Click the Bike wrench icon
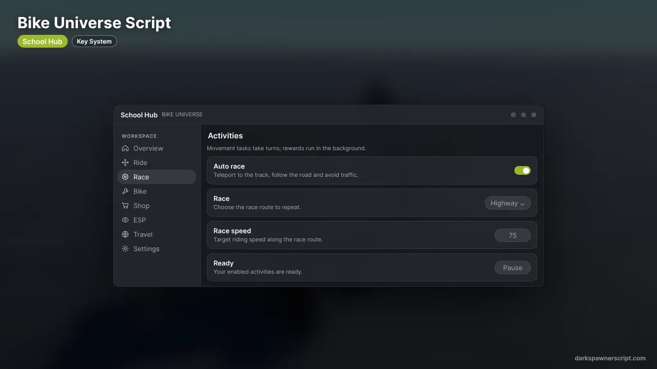 click(125, 191)
